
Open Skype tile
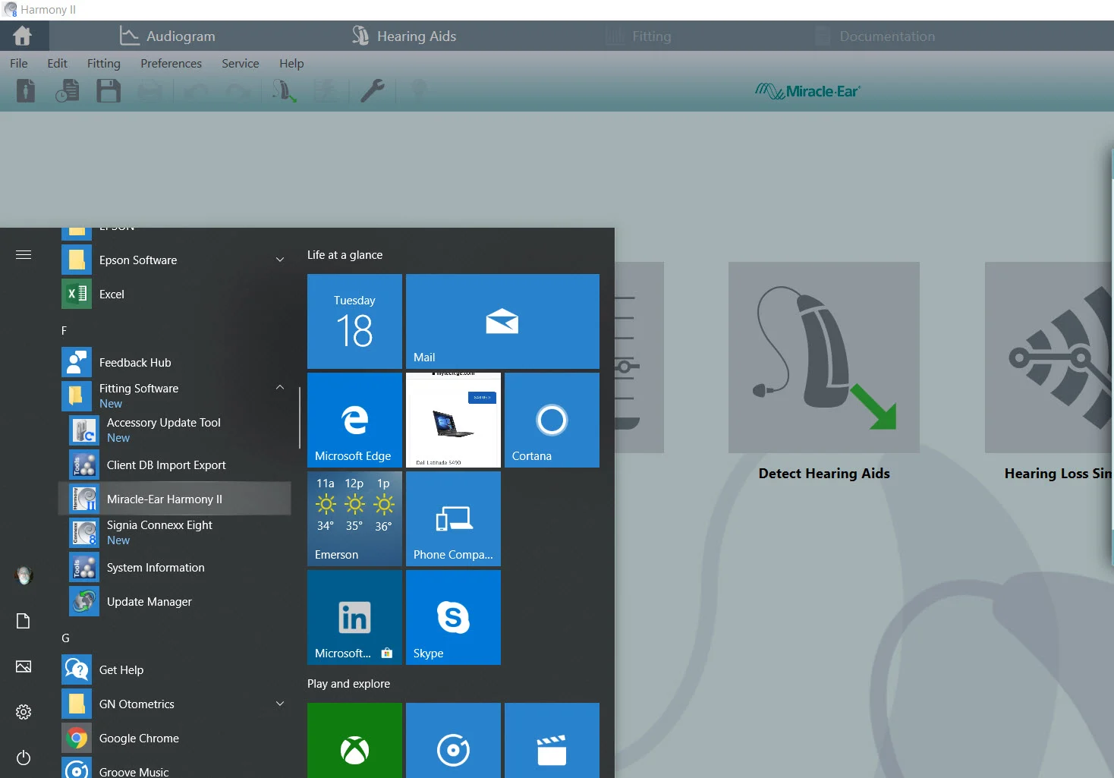(x=453, y=617)
